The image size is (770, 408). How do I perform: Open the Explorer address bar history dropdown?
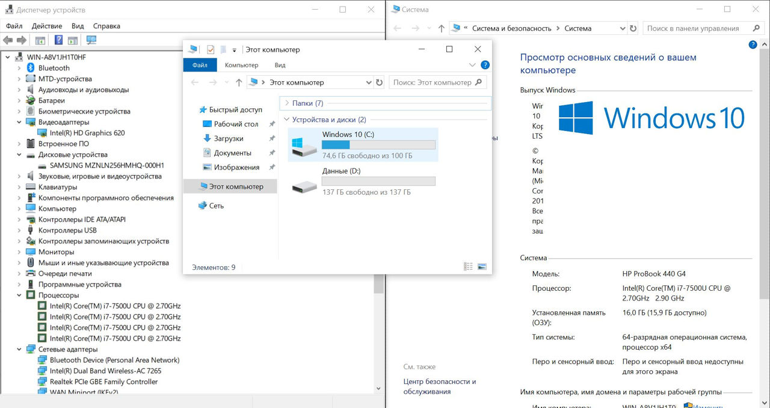click(369, 82)
